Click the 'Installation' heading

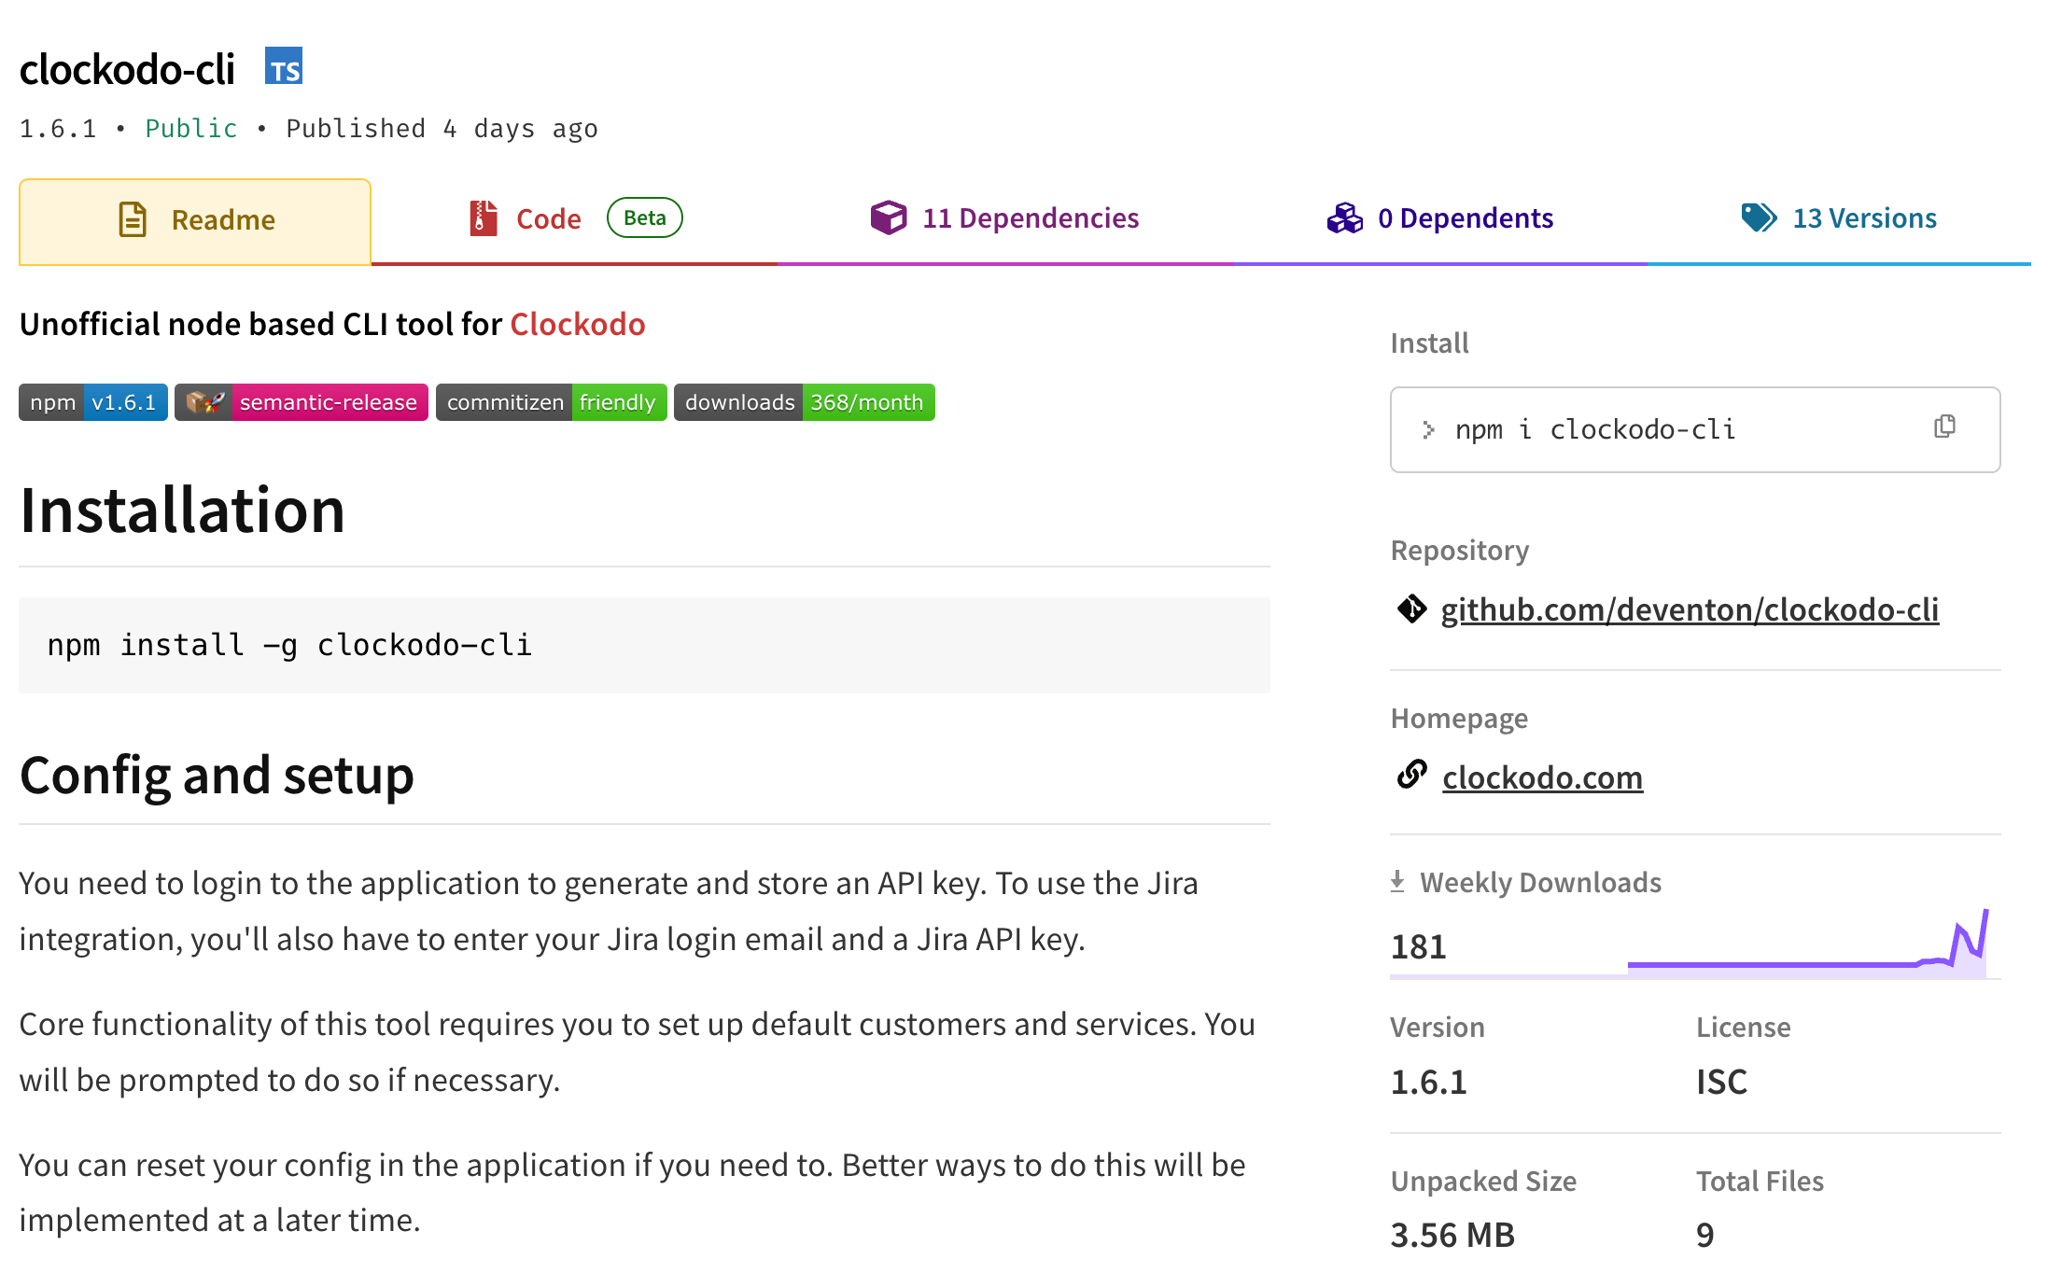point(183,511)
